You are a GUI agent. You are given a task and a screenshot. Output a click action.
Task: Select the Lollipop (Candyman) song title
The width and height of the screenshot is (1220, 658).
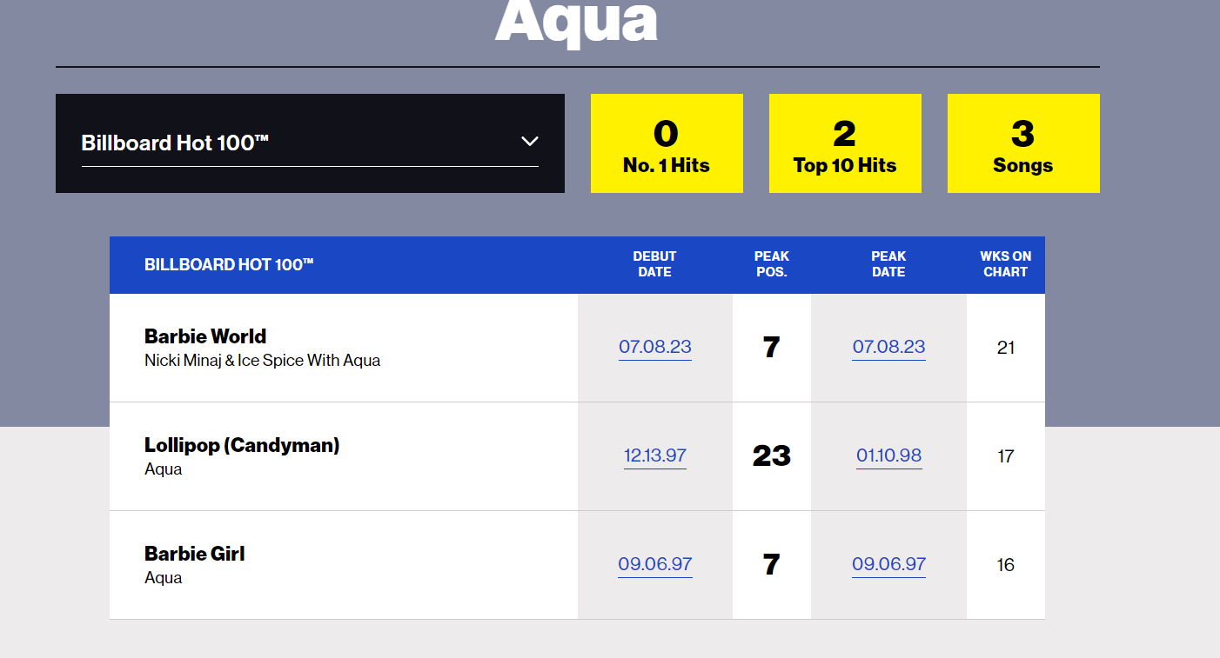pyautogui.click(x=242, y=445)
